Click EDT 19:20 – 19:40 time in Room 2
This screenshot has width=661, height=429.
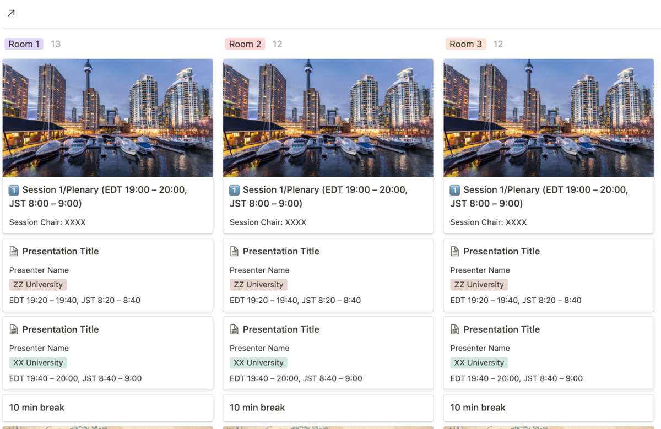[295, 301]
